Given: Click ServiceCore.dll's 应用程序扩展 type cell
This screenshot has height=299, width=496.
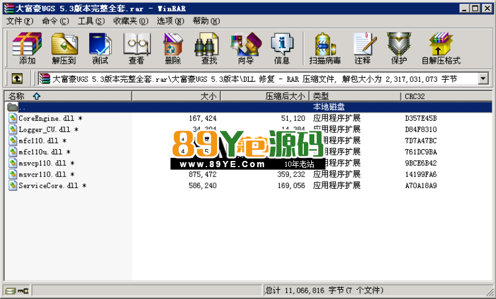Looking at the screenshot, I should (x=337, y=185).
